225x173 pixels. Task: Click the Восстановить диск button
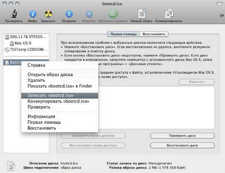(182, 145)
